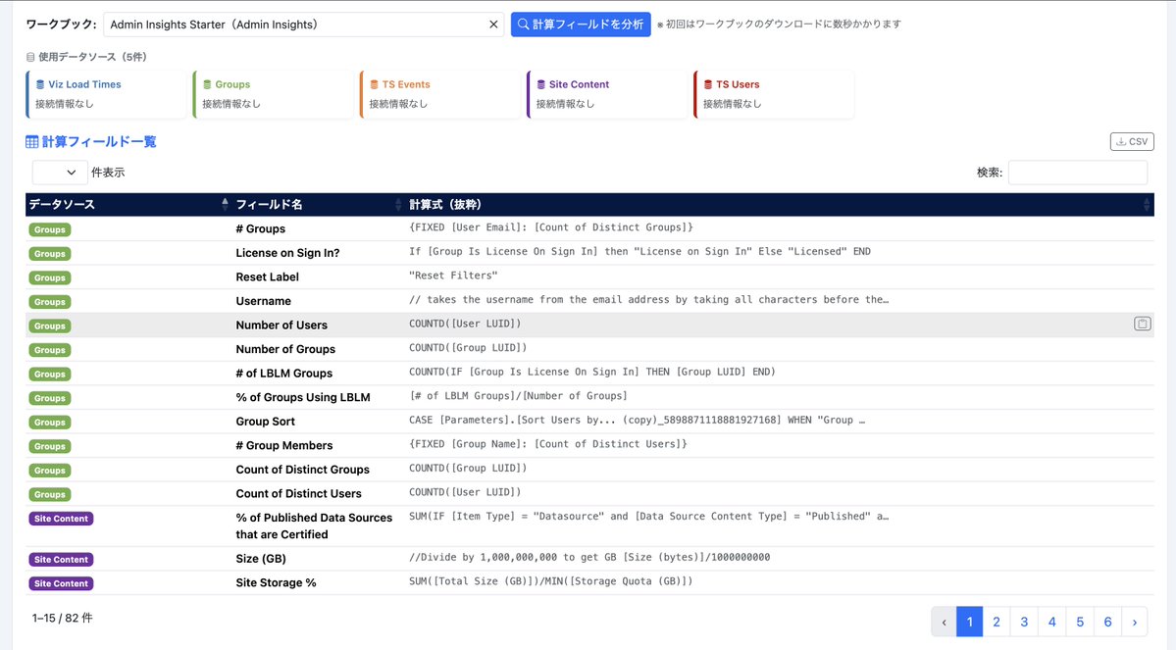Click the 計算フィールドを分析 button
This screenshot has height=650, width=1176.
pos(581,25)
